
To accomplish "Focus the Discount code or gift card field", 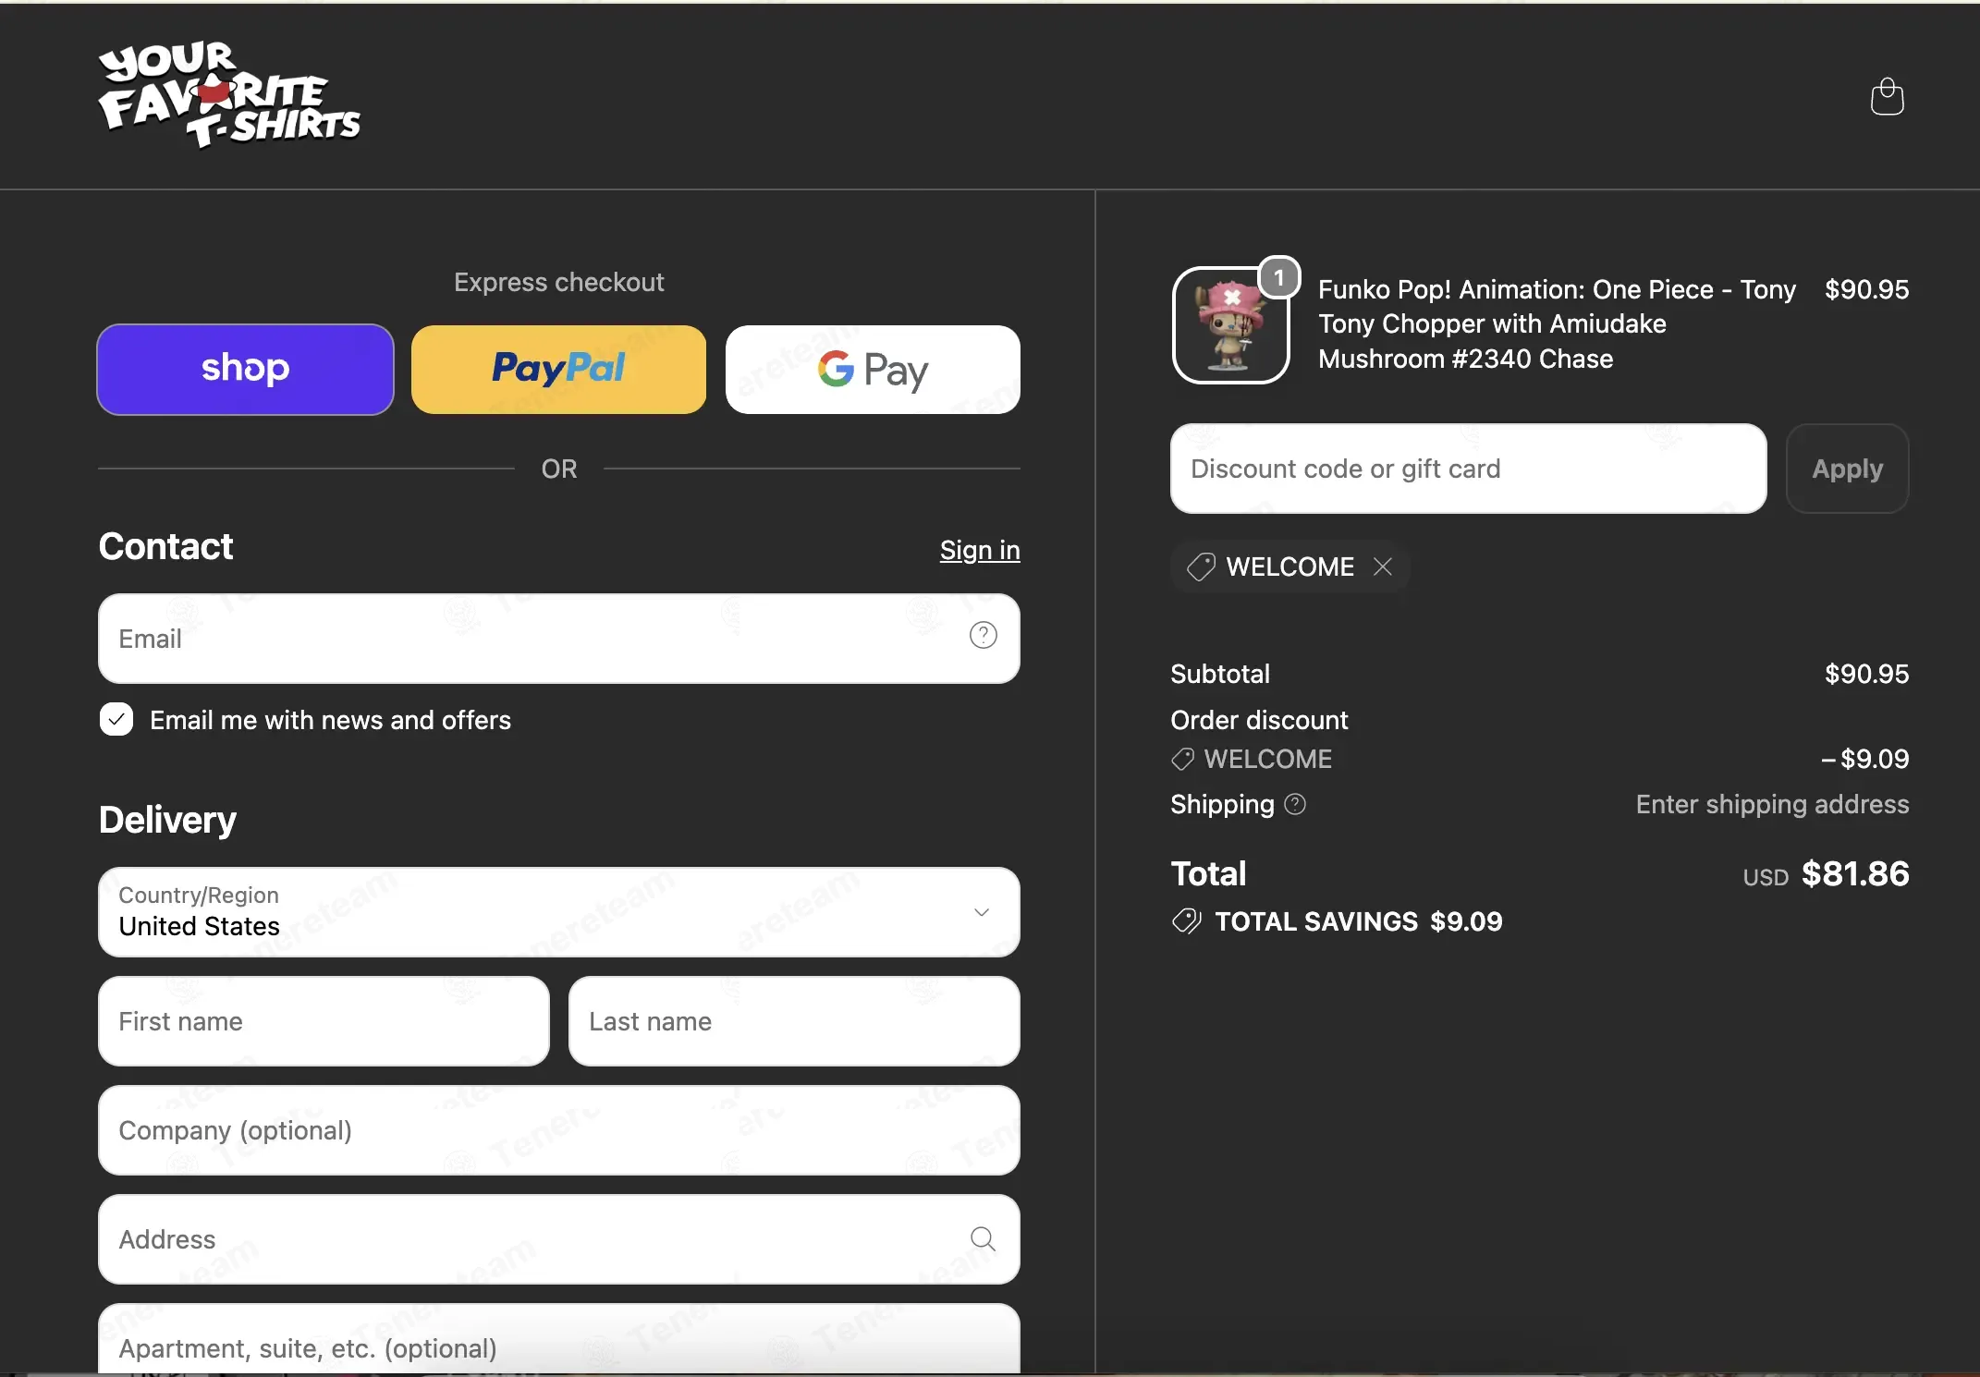I will click(1468, 469).
